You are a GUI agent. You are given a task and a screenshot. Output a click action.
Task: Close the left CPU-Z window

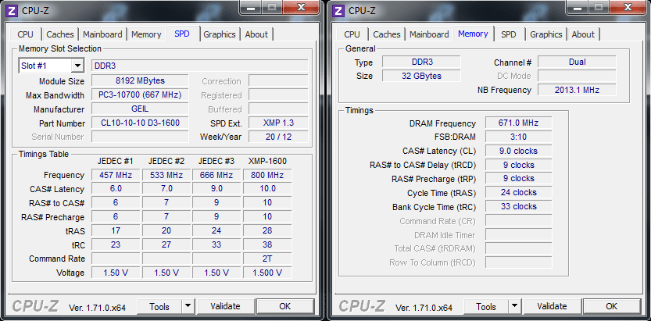tap(302, 6)
